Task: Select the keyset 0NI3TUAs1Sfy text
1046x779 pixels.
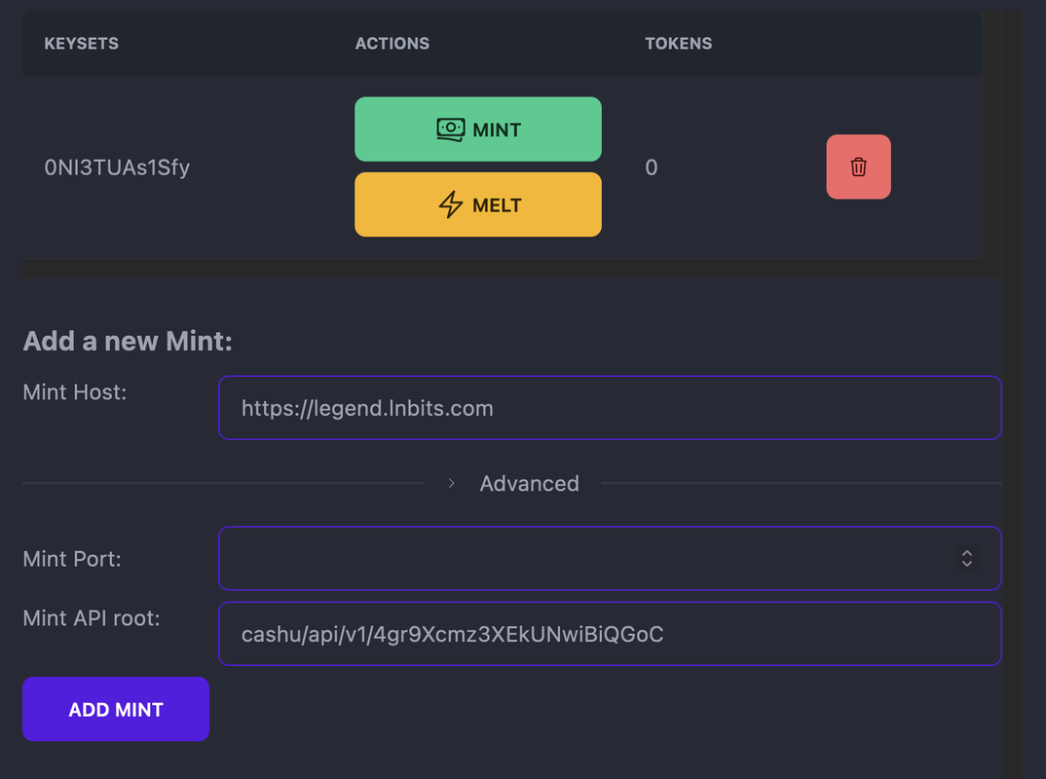Action: pyautogui.click(x=117, y=167)
